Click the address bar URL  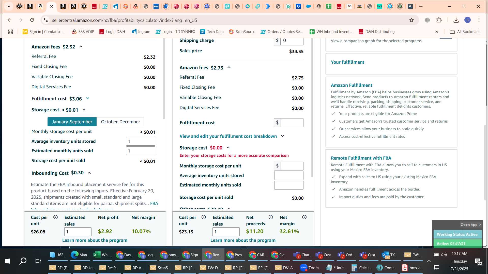tap(125, 20)
